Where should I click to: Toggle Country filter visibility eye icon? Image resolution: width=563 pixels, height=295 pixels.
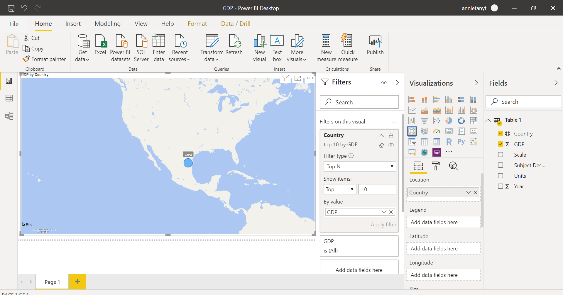391,145
